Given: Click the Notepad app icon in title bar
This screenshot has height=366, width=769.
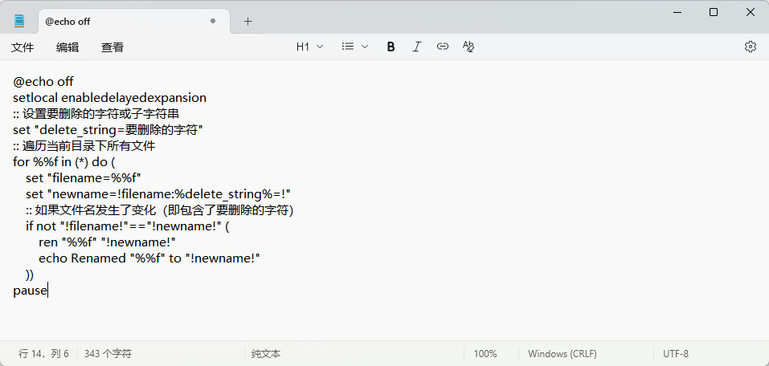Looking at the screenshot, I should [x=19, y=21].
